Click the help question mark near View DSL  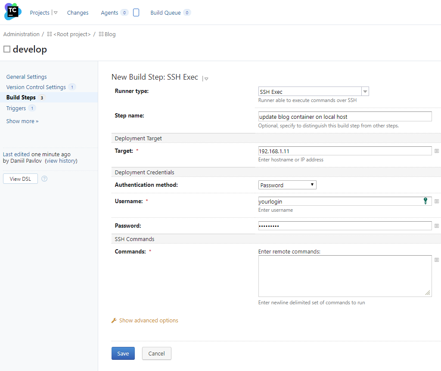(44, 179)
